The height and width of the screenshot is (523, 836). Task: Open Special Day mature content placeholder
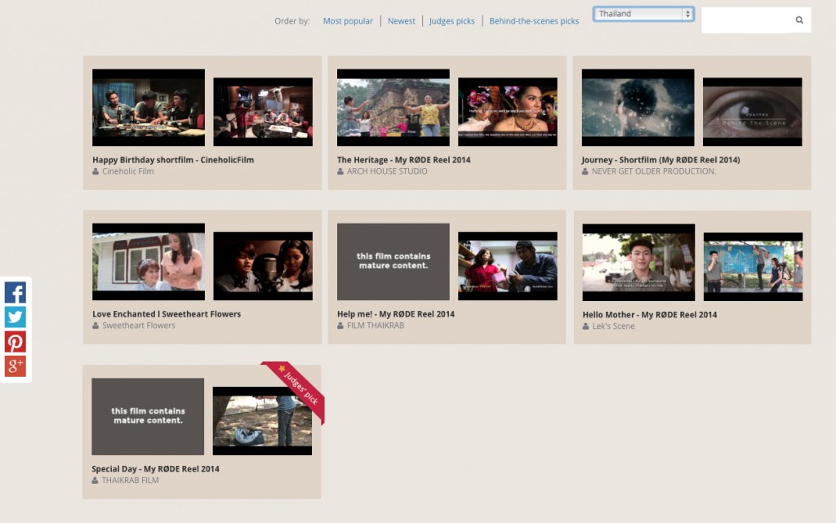[x=148, y=416]
